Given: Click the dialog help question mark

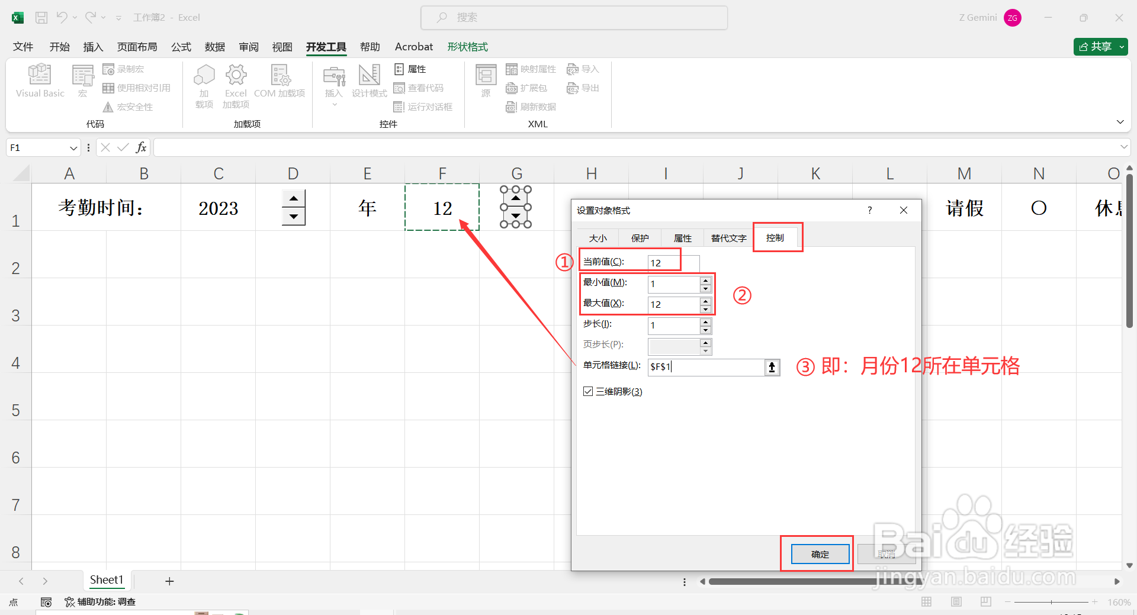Looking at the screenshot, I should (869, 210).
